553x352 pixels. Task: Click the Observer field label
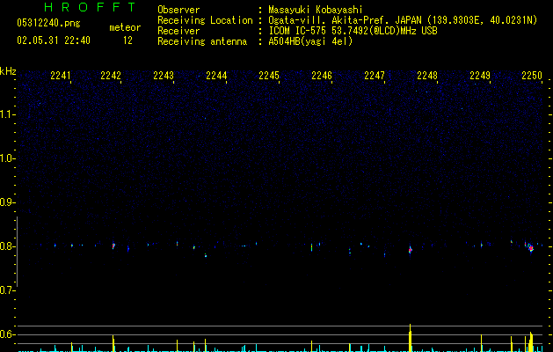178,10
